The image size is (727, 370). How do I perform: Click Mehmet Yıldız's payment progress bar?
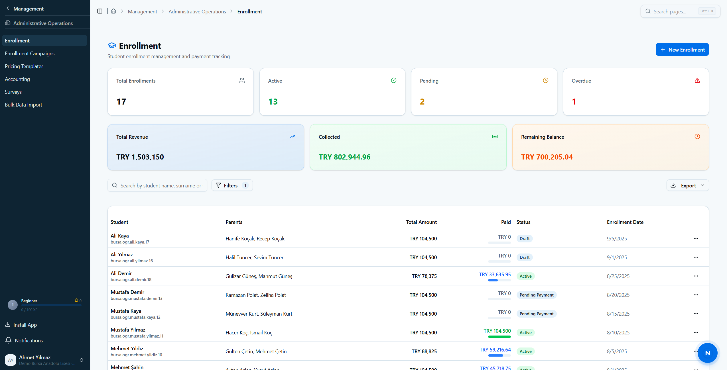[x=499, y=355]
